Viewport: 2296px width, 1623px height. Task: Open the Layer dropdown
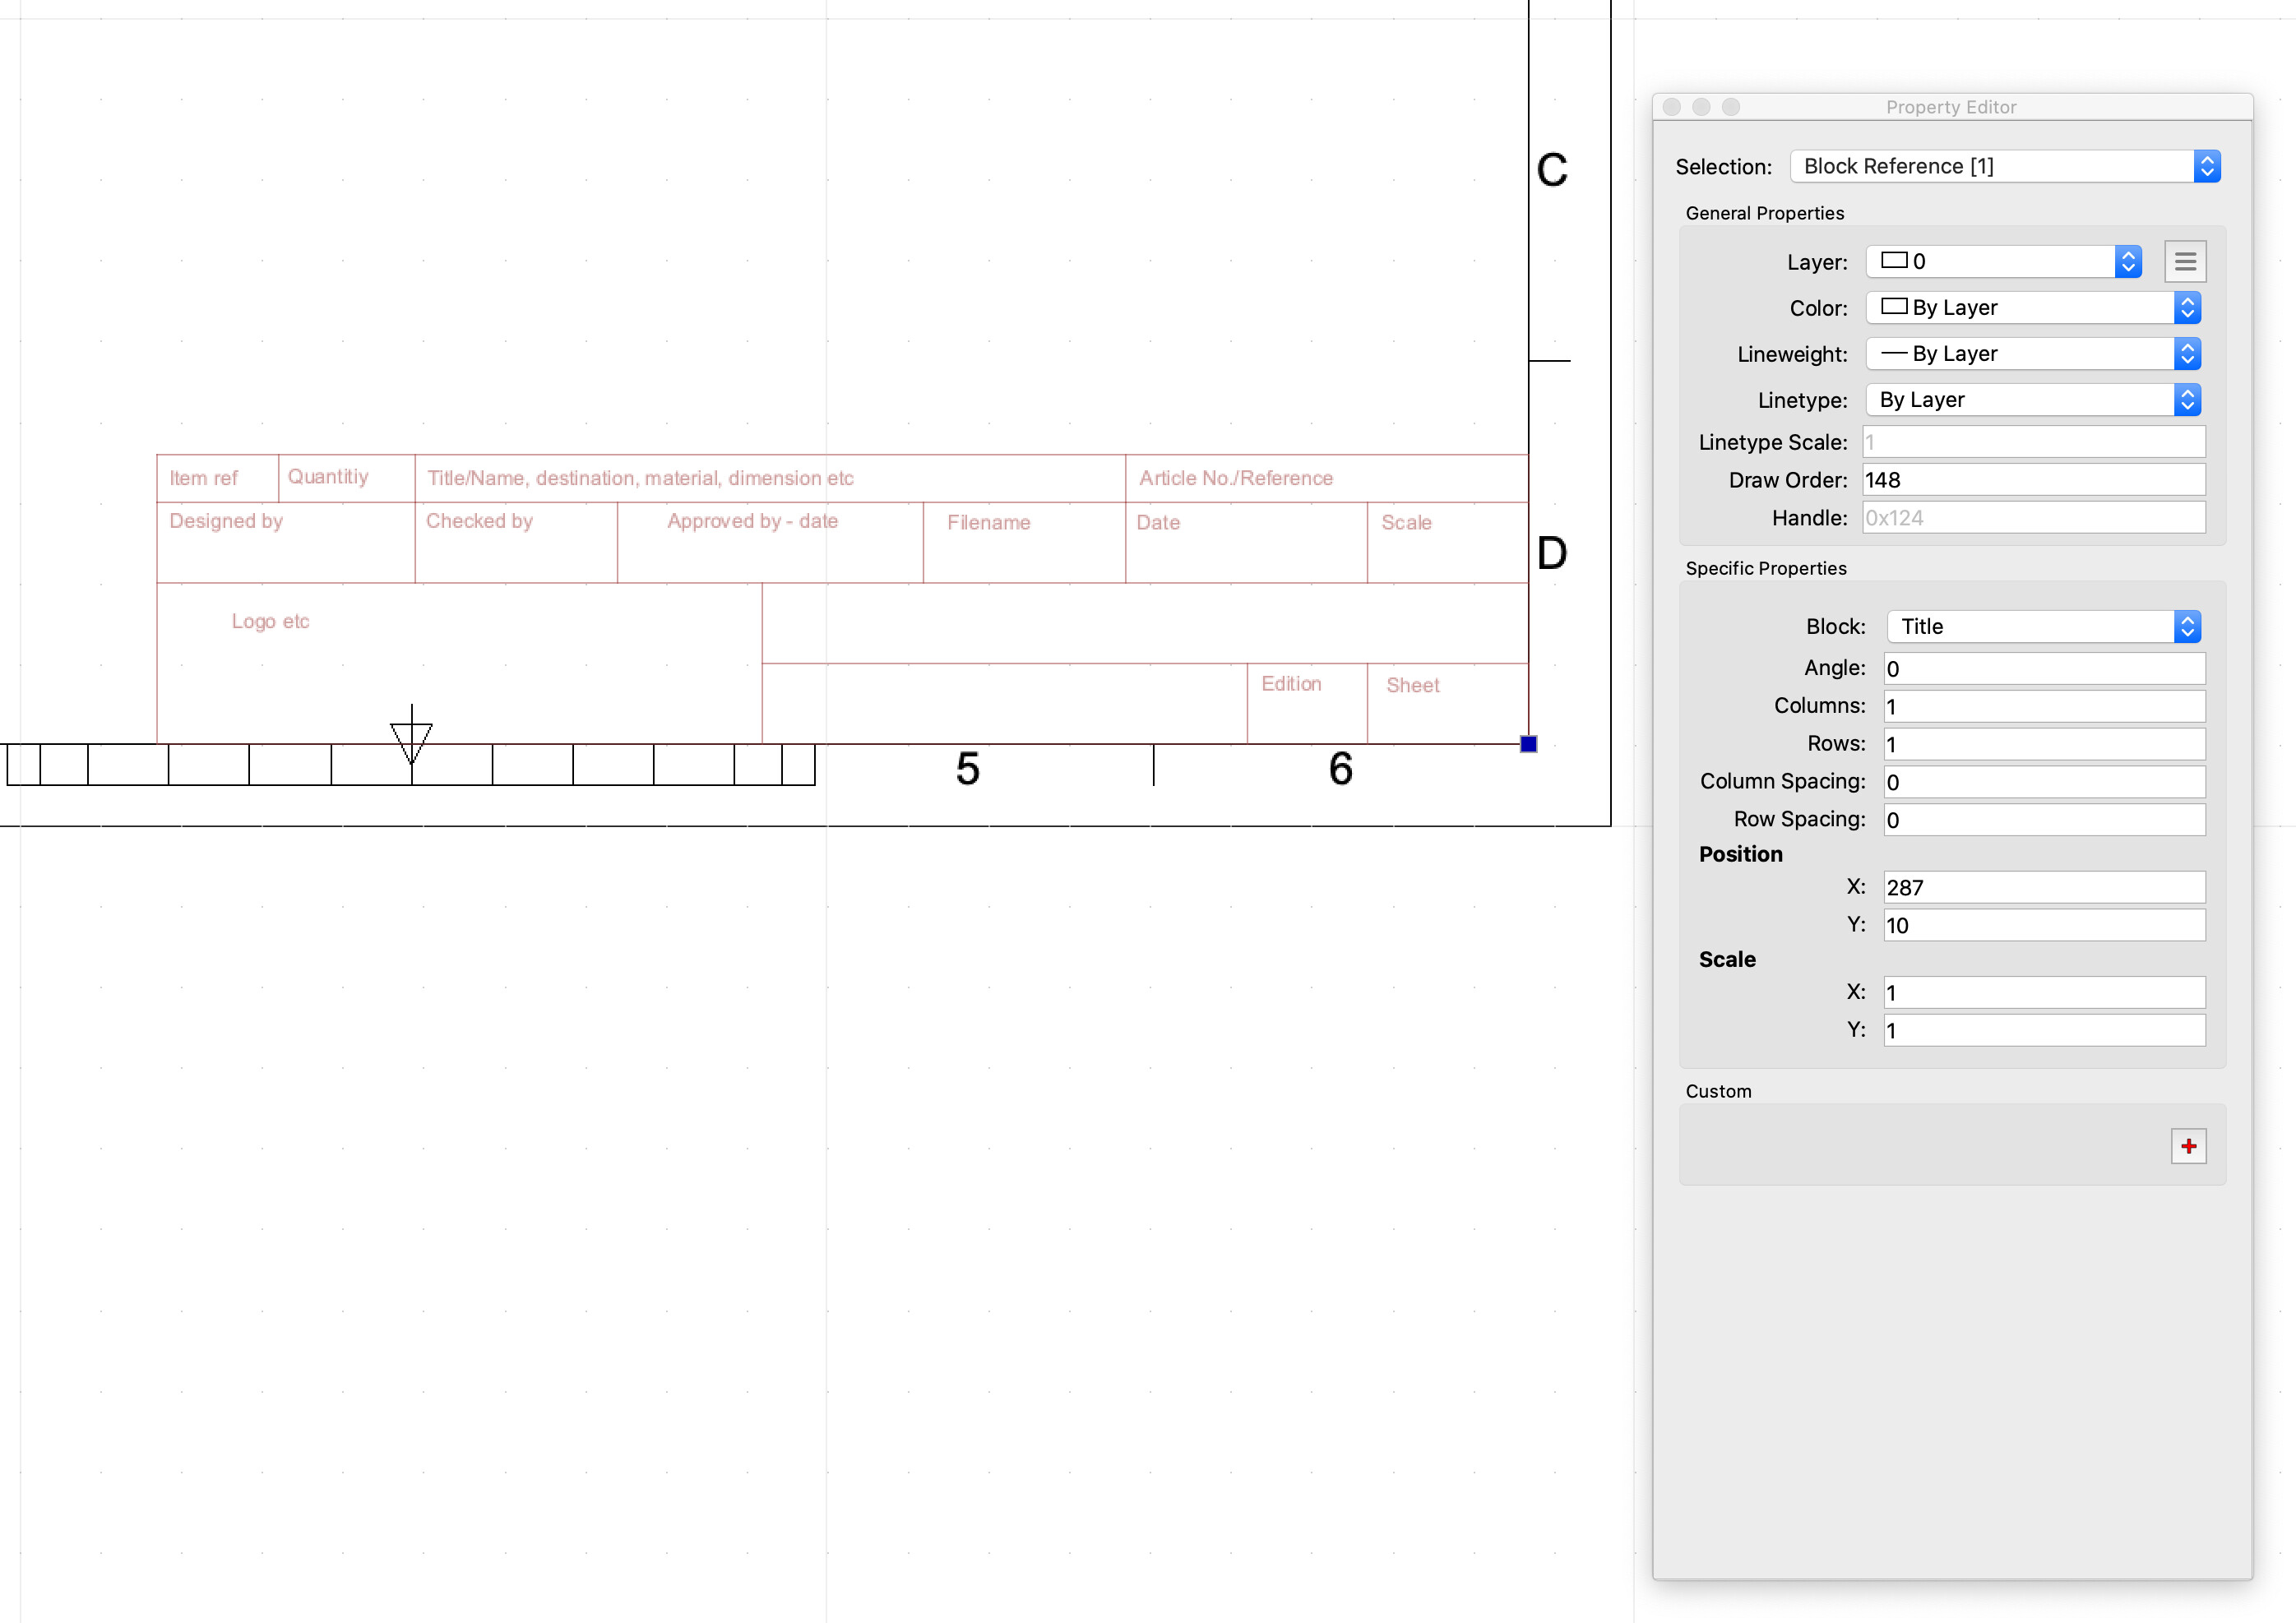click(2003, 262)
